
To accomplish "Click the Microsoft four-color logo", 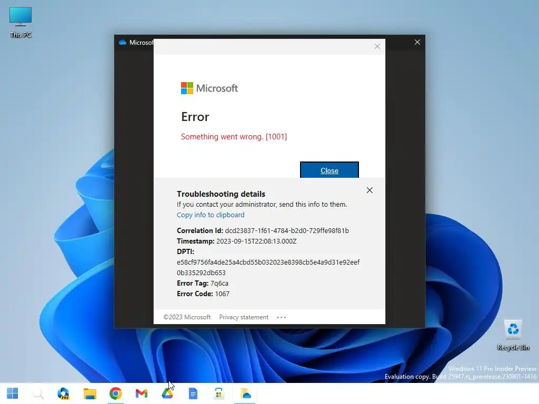I will click(x=187, y=88).
